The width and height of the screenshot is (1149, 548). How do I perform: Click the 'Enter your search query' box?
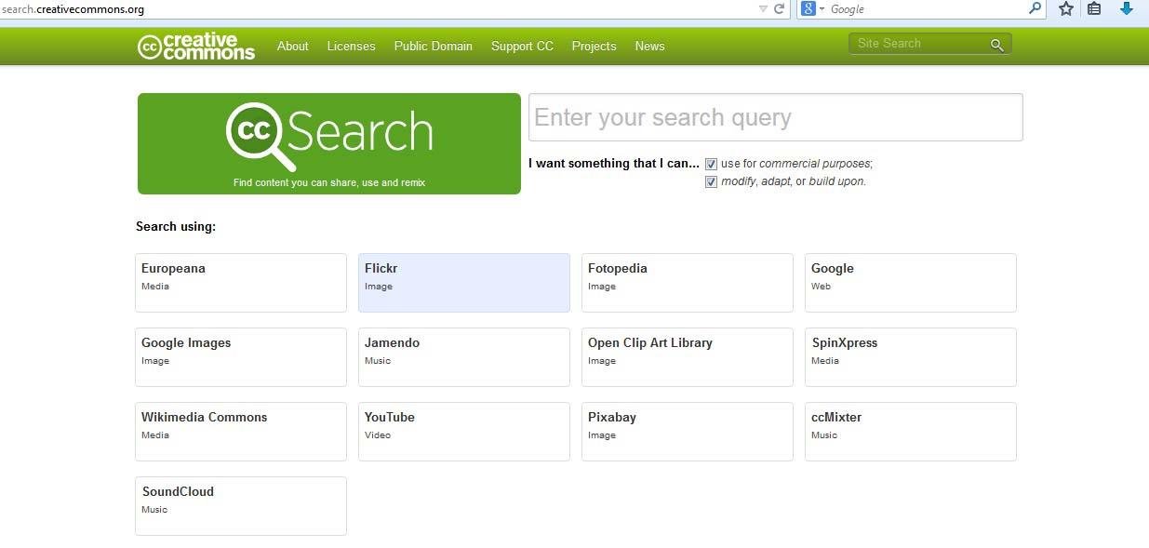[776, 117]
